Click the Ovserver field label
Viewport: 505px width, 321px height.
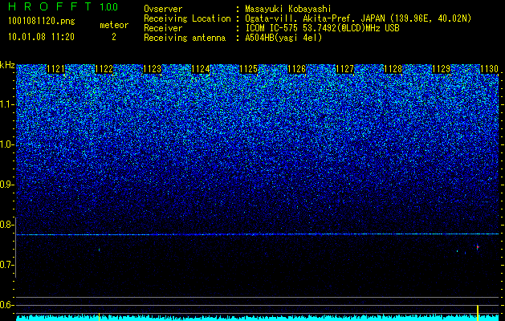(163, 9)
